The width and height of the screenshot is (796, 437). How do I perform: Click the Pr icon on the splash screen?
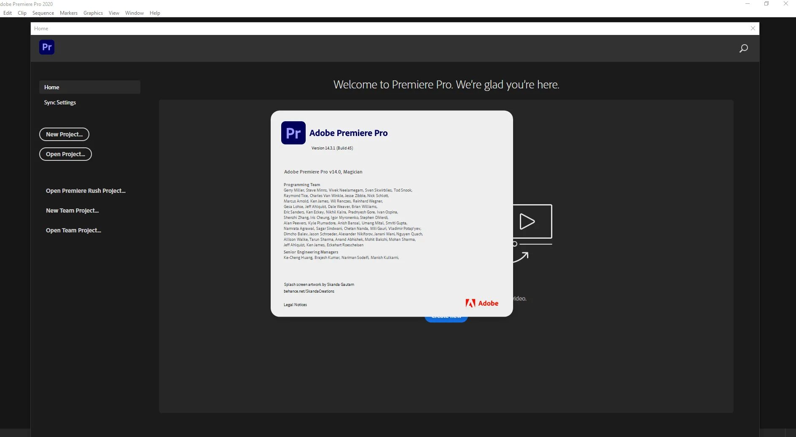click(x=293, y=133)
